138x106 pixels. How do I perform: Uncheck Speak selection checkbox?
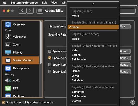pyautogui.click(x=50, y=58)
